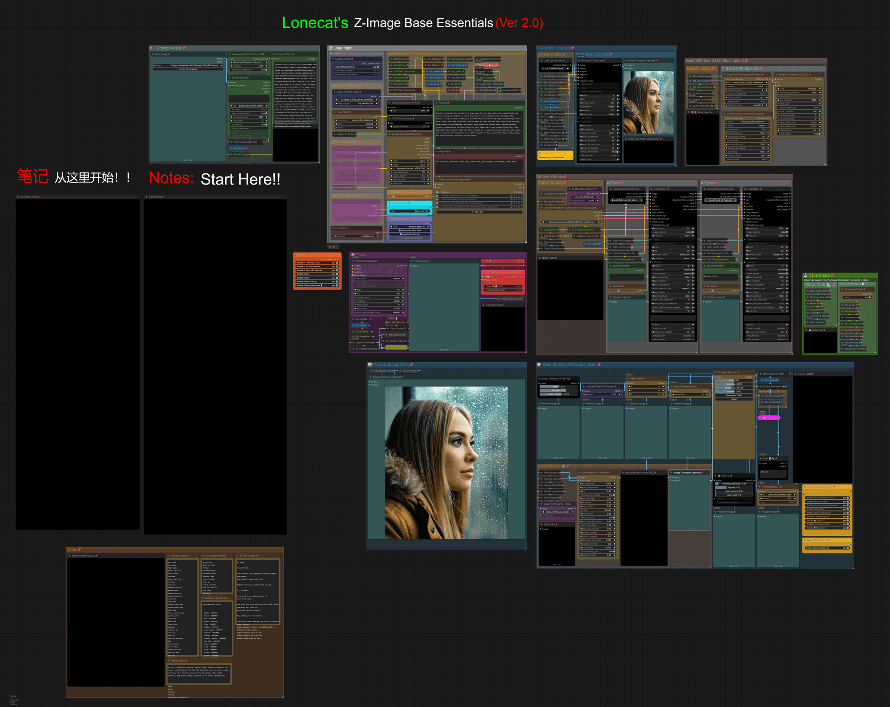This screenshot has height=707, width=890.
Task: Click Use Last Queued Seed button
Action: pos(410,238)
